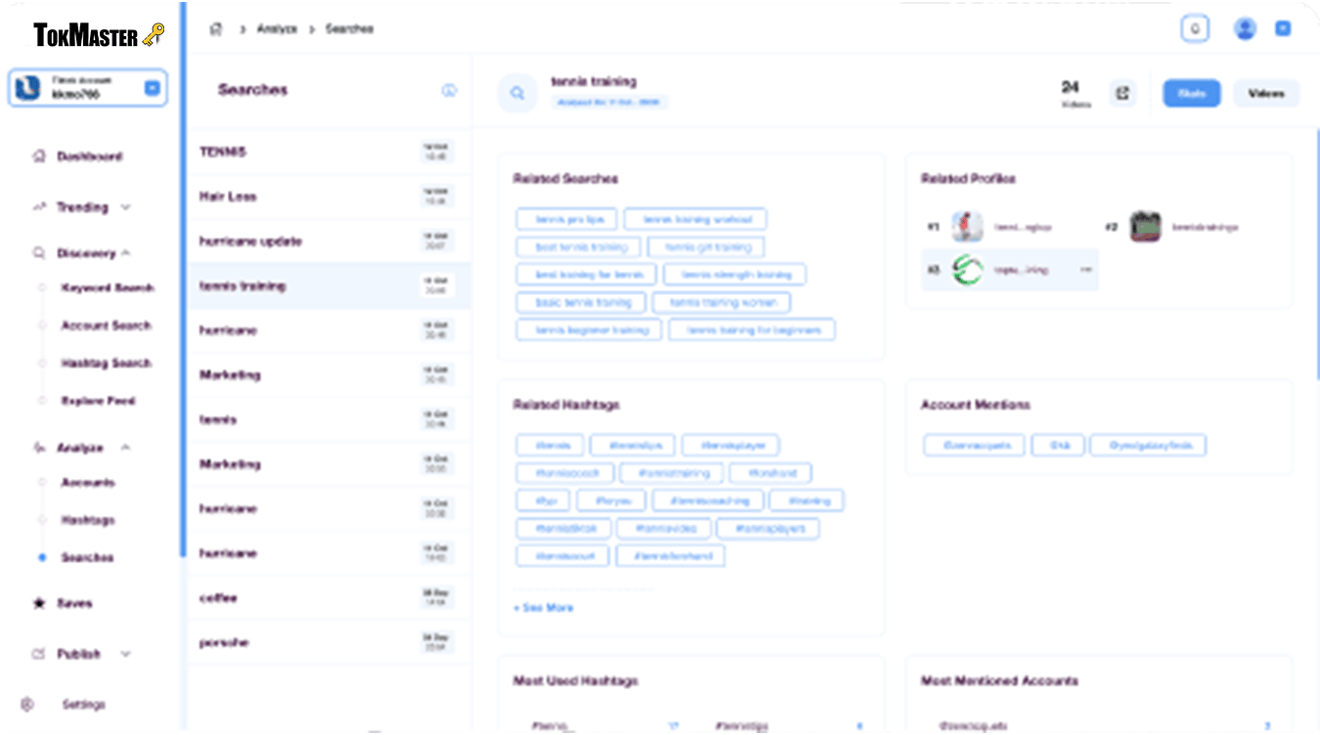The width and height of the screenshot is (1320, 735).
Task: Click the TokMaster key logo
Action: point(154,36)
